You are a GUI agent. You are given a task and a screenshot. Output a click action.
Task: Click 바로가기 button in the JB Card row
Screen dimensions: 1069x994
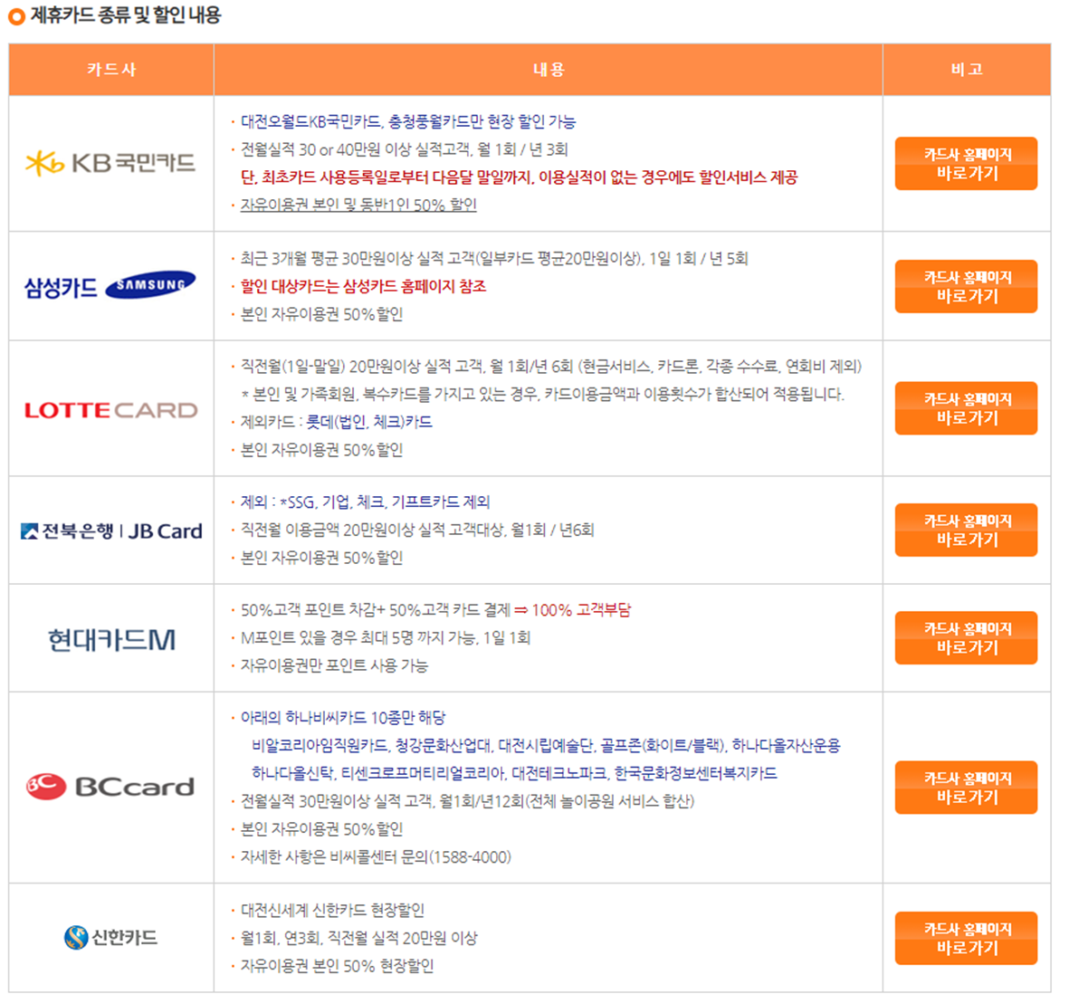[x=966, y=530]
